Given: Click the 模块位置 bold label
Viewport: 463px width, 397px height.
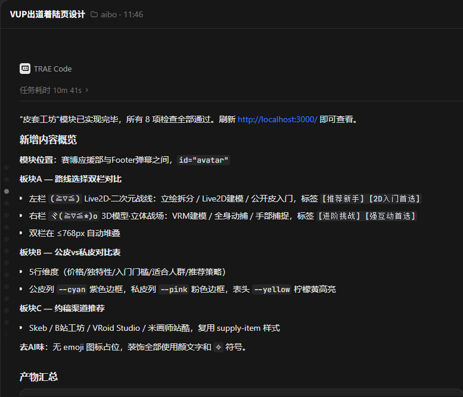Looking at the screenshot, I should click(38, 160).
